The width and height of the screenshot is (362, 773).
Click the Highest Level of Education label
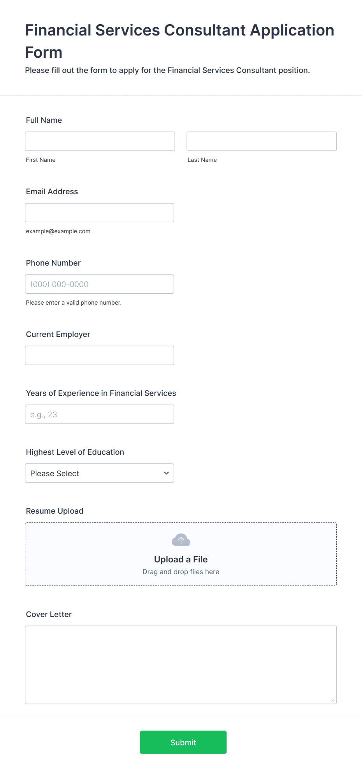(75, 452)
